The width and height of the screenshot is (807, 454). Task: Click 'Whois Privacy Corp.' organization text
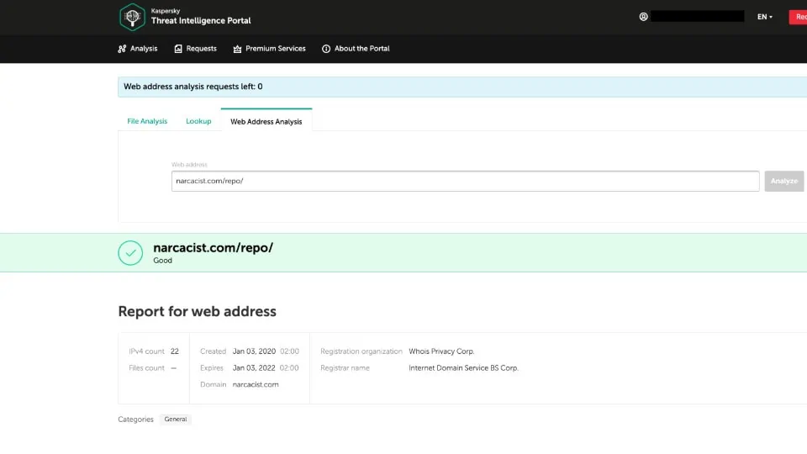(x=441, y=351)
